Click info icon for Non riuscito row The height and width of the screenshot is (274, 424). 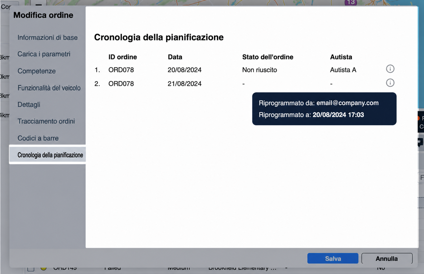(390, 69)
